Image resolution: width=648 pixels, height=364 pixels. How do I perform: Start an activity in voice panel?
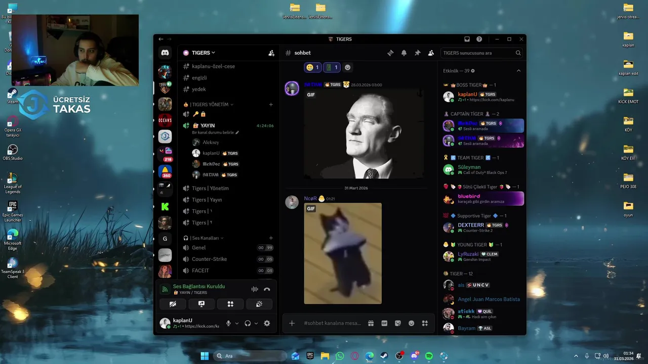point(230,304)
